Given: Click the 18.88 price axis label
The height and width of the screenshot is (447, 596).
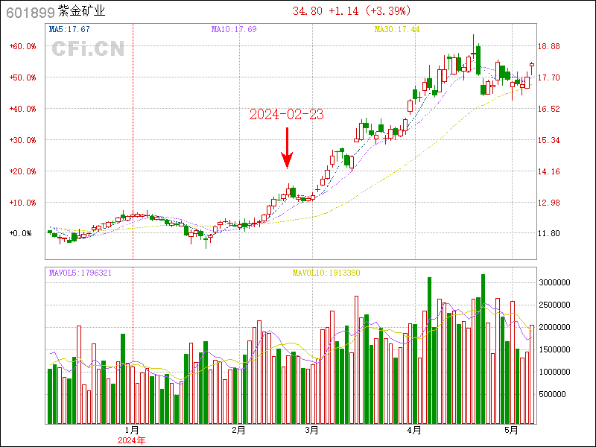Looking at the screenshot, I should pos(549,46).
